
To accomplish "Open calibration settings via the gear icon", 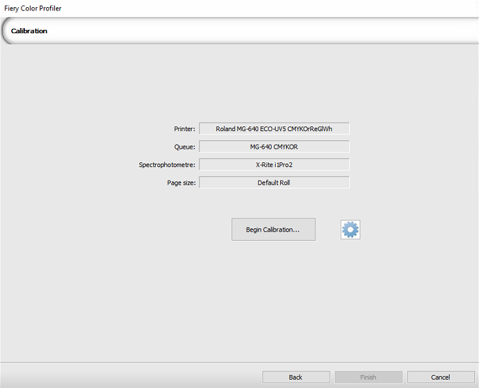I will coord(350,230).
